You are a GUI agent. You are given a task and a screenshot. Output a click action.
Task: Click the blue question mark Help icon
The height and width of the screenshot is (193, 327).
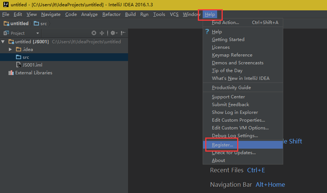tap(207, 31)
